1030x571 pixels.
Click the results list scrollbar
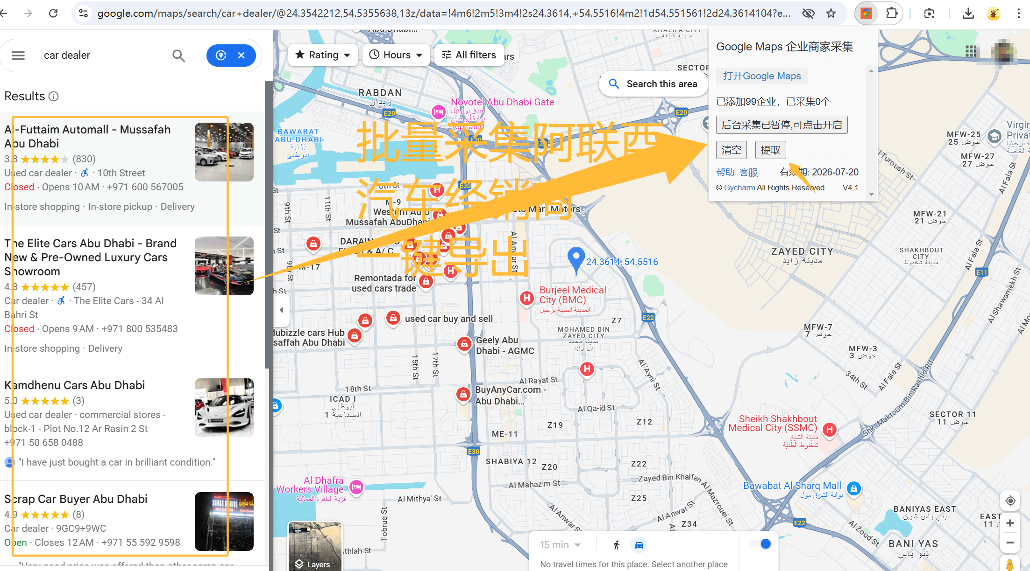pyautogui.click(x=268, y=225)
